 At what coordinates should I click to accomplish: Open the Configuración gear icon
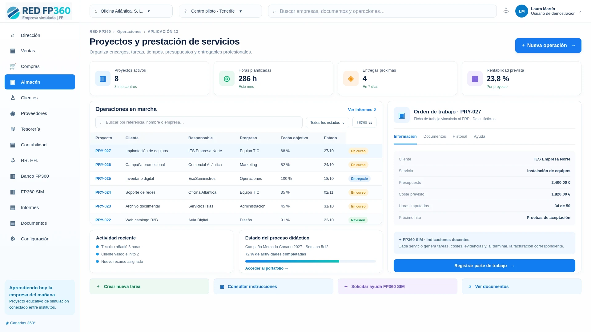tap(13, 239)
